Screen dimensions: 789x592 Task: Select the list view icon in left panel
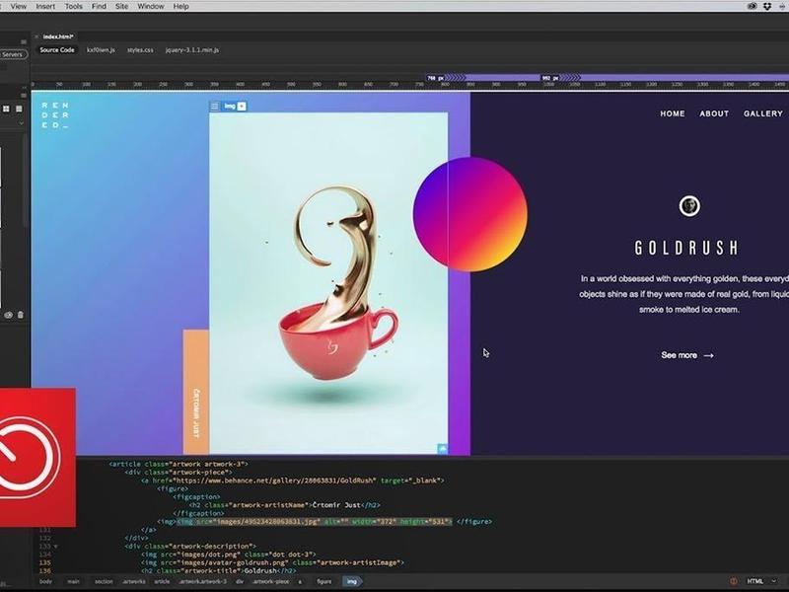(19, 109)
